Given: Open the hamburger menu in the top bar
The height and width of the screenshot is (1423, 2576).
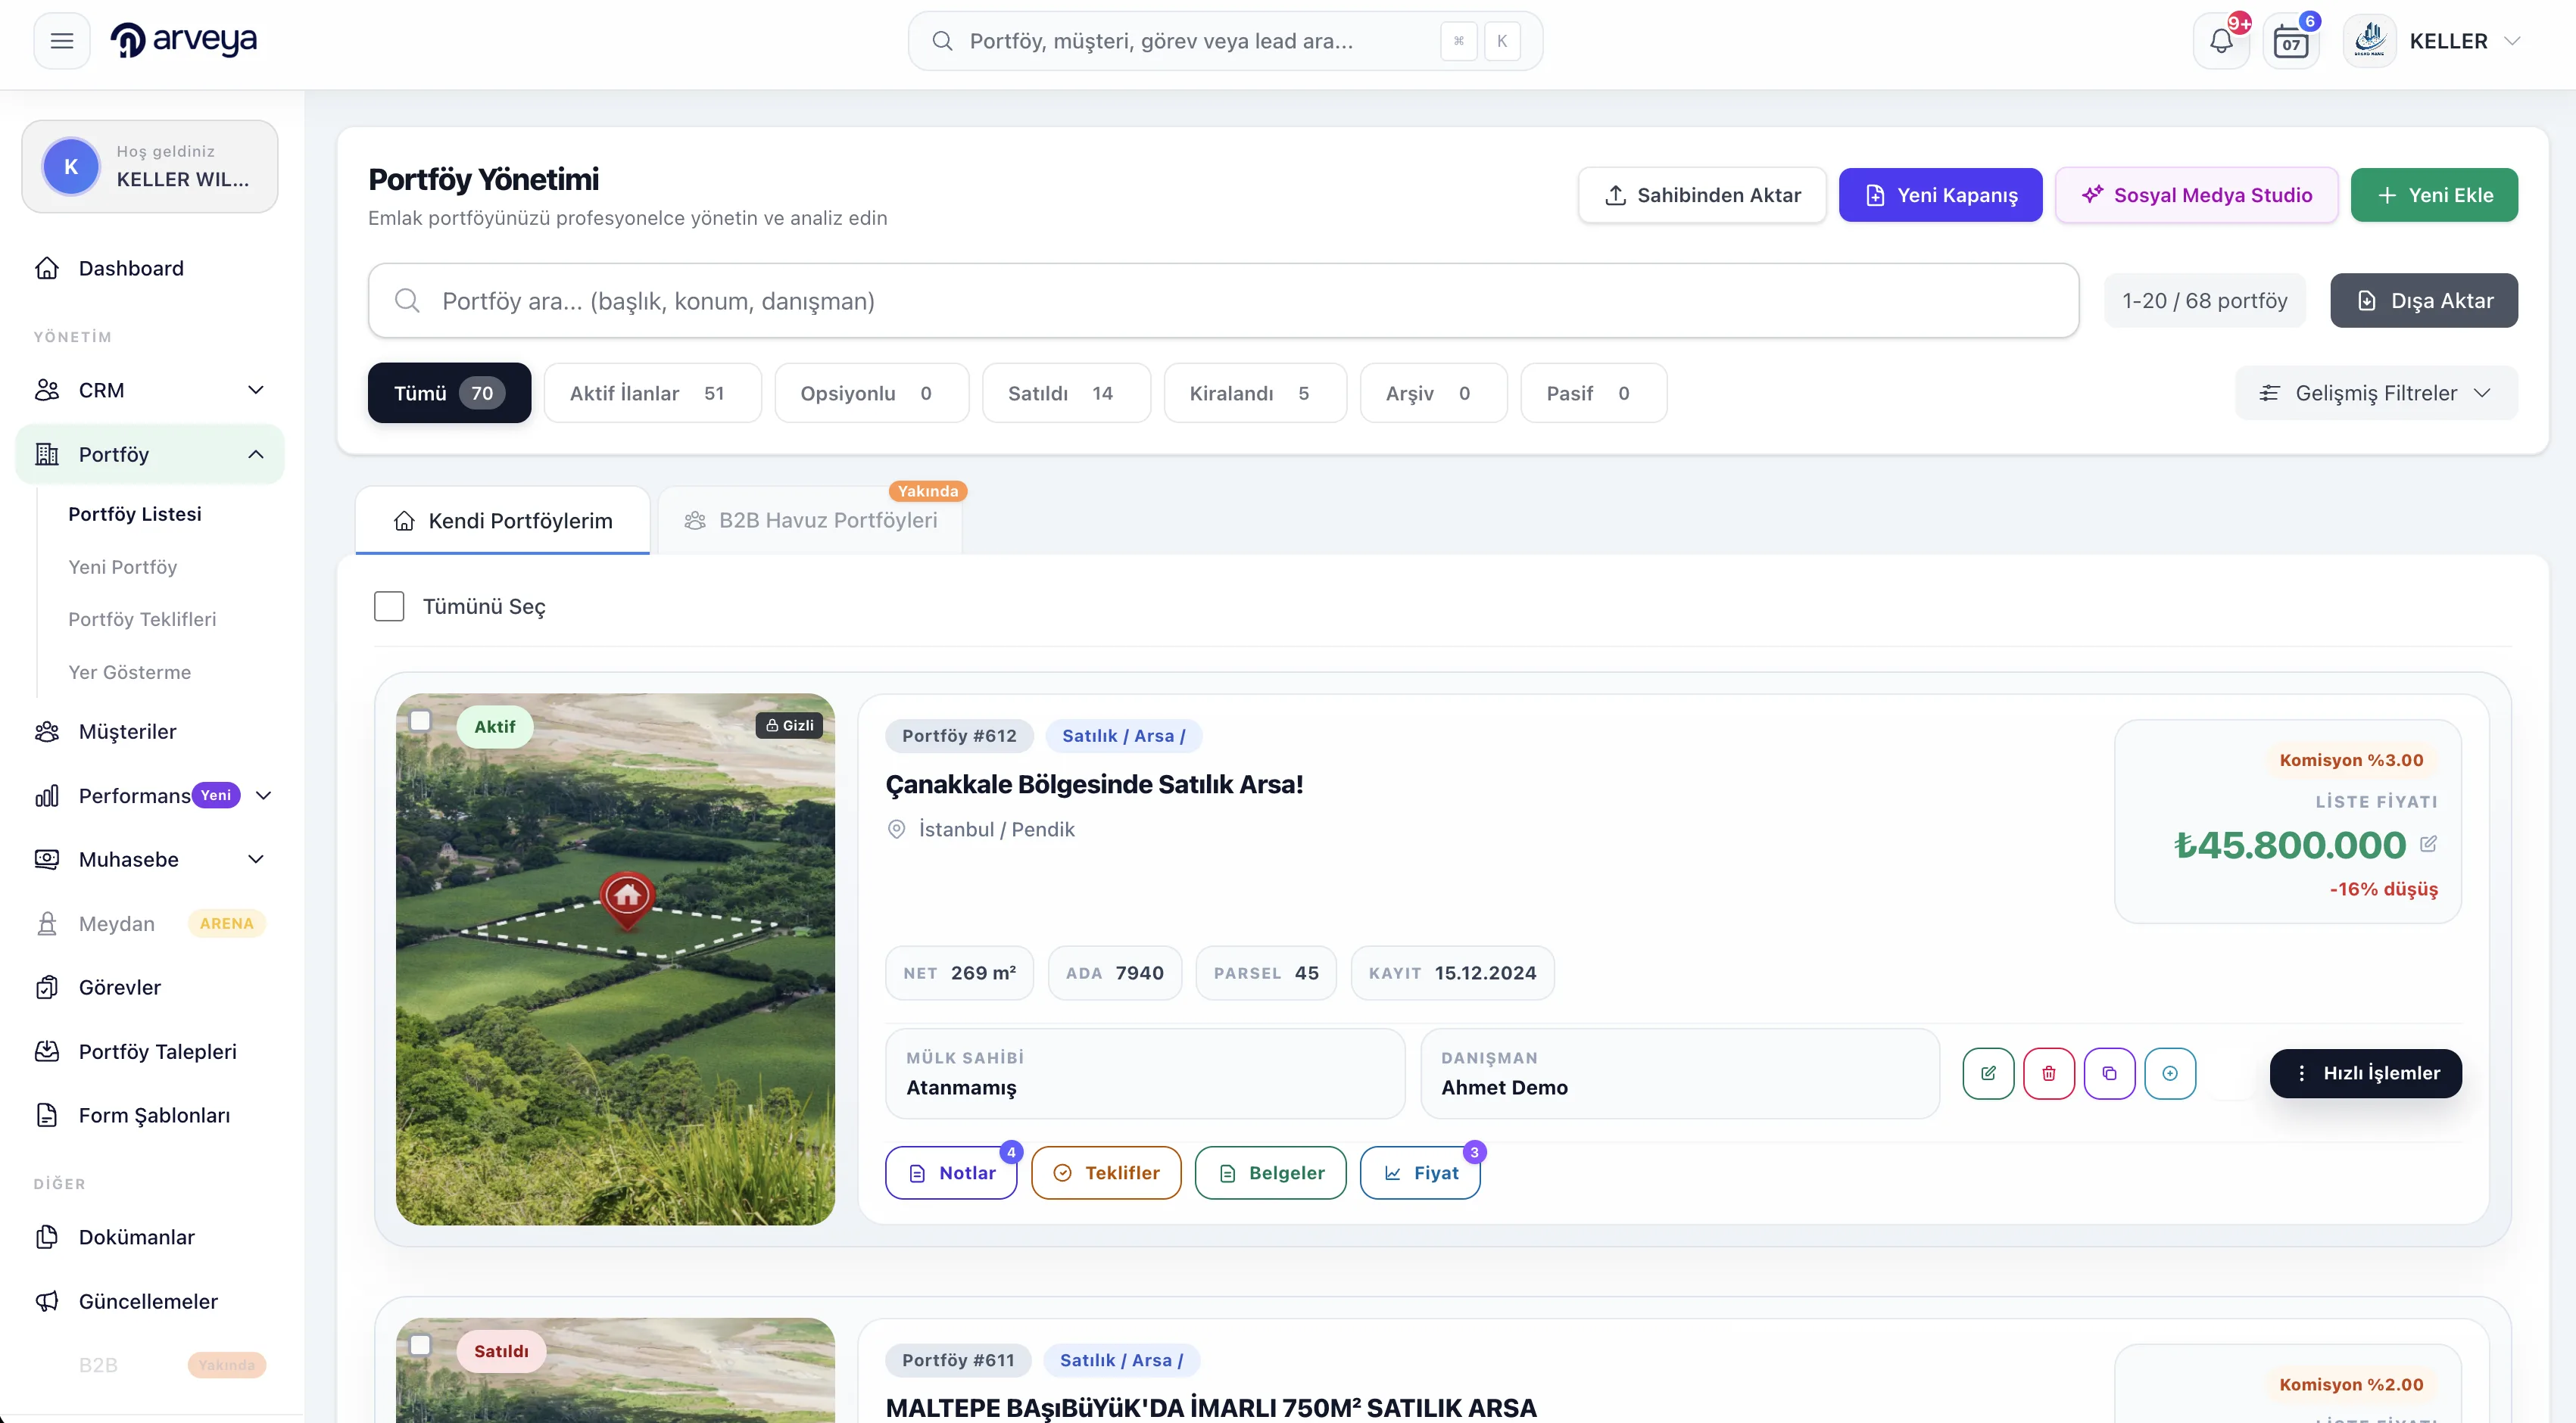Looking at the screenshot, I should (62, 41).
